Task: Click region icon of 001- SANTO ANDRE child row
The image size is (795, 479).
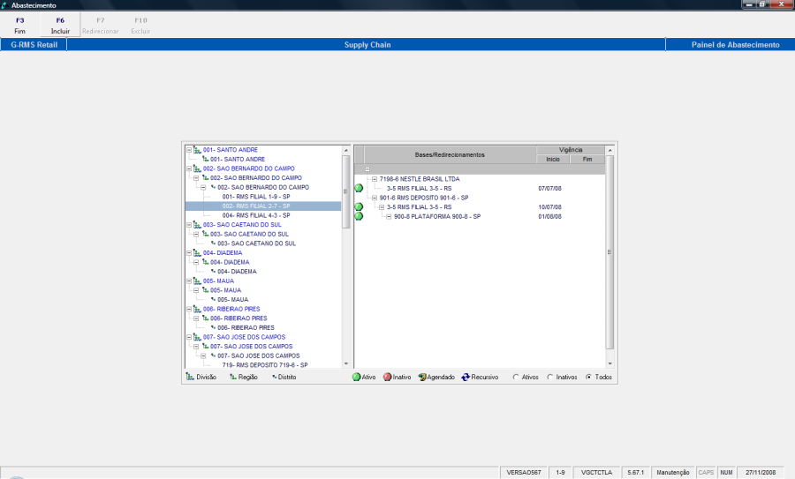Action: pos(205,159)
